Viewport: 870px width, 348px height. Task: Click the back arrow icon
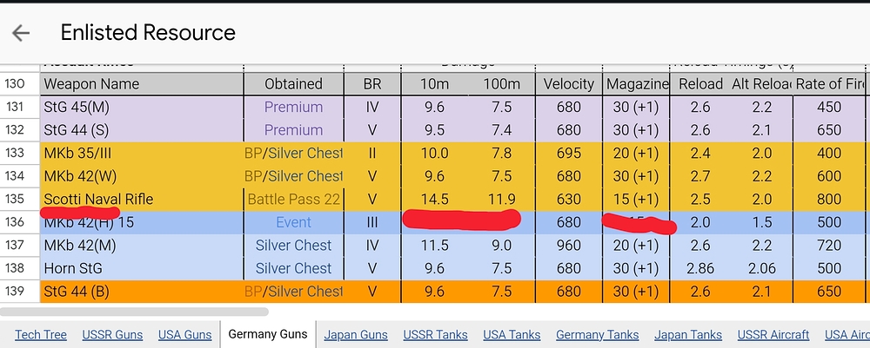coord(21,33)
